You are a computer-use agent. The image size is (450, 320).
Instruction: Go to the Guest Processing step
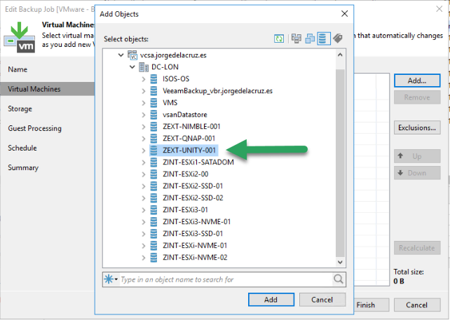click(35, 128)
